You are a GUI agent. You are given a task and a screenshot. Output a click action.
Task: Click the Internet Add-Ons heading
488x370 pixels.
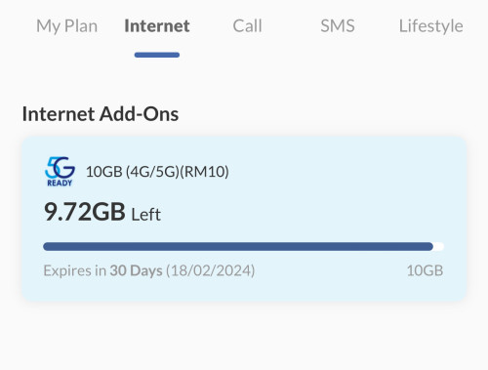click(101, 114)
